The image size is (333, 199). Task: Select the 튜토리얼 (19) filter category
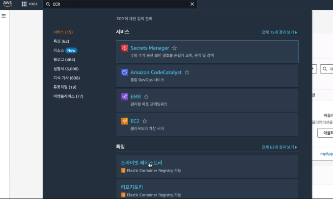click(65, 87)
